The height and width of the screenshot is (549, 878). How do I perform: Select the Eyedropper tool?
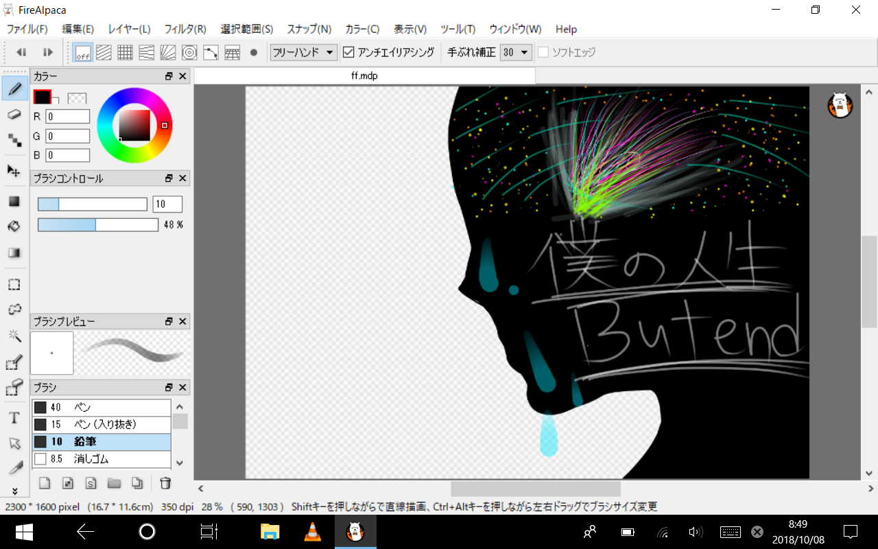pos(14,469)
